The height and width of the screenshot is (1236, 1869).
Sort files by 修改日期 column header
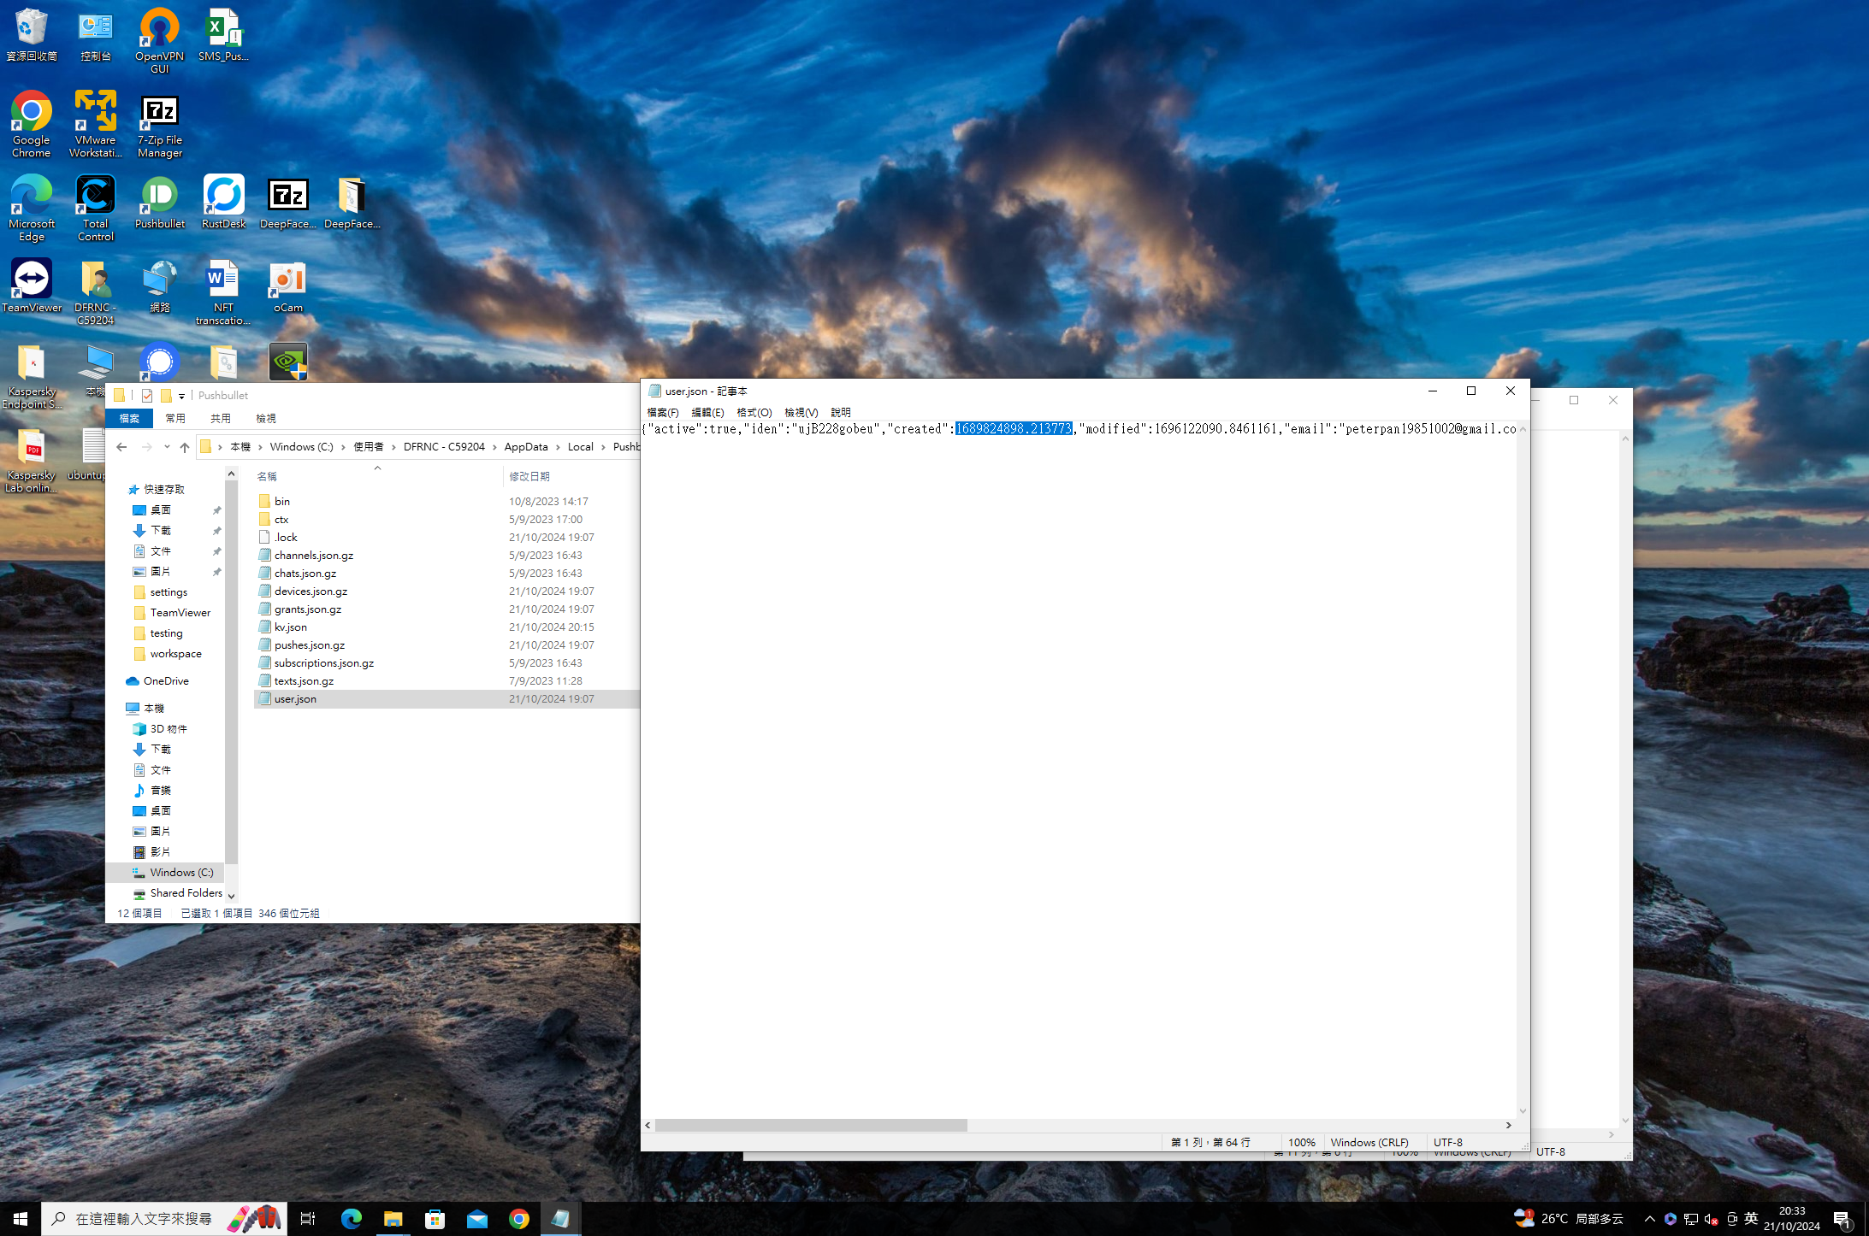click(529, 476)
